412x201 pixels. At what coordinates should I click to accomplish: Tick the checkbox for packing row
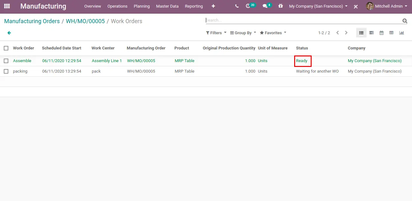click(6, 71)
